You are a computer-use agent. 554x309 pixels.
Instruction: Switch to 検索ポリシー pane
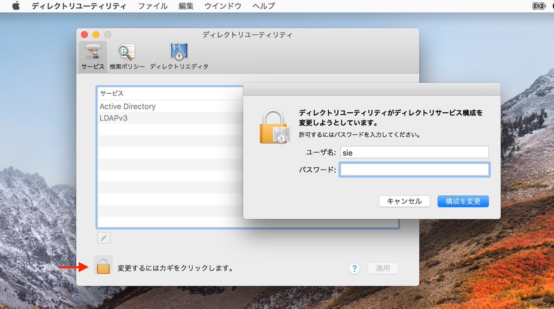tap(127, 56)
